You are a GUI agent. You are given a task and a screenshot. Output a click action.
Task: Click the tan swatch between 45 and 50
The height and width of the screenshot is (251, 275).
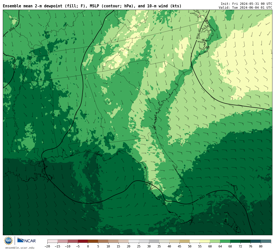185,241
